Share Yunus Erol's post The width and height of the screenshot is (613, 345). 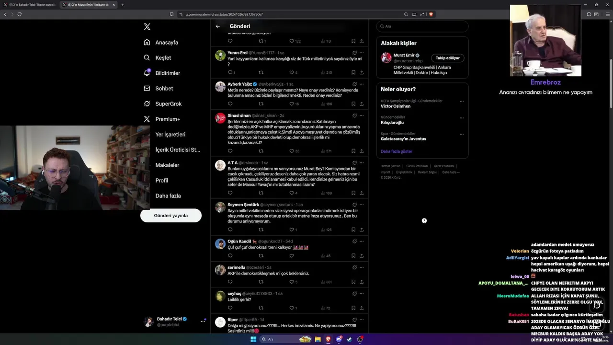pos(362,72)
